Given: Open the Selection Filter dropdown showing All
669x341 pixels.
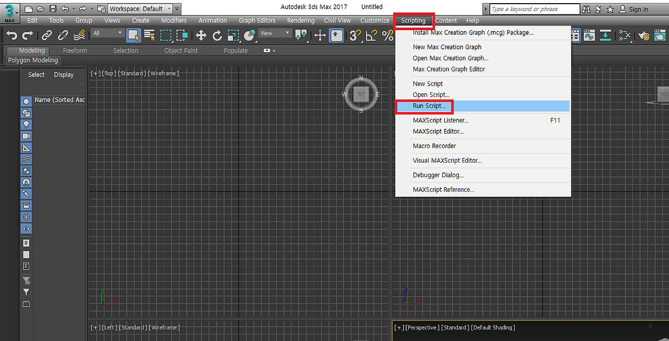Looking at the screenshot, I should 107,32.
